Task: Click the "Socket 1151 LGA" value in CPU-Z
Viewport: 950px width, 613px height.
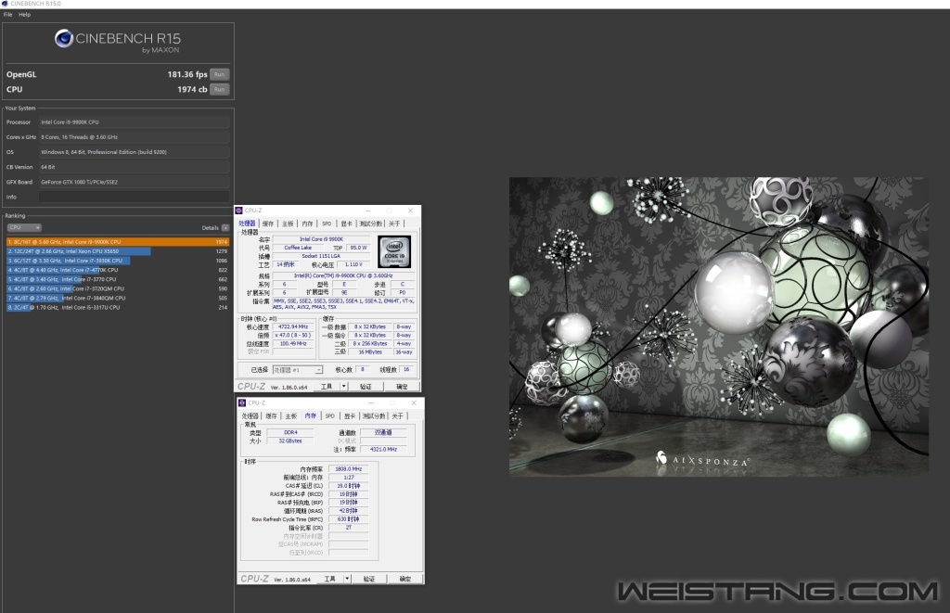Action: click(321, 256)
